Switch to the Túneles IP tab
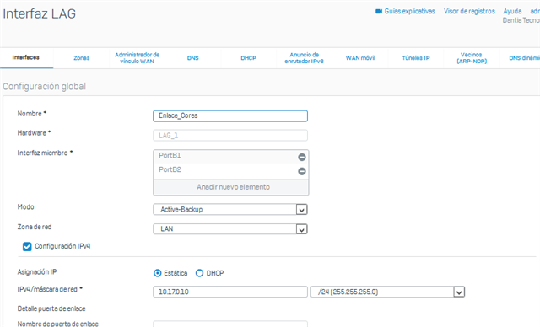Viewport: 540px width, 327px height. [x=416, y=58]
